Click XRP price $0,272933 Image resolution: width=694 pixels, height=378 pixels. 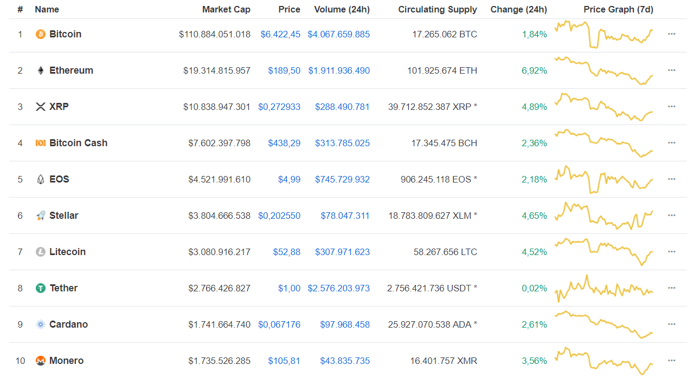pos(279,107)
